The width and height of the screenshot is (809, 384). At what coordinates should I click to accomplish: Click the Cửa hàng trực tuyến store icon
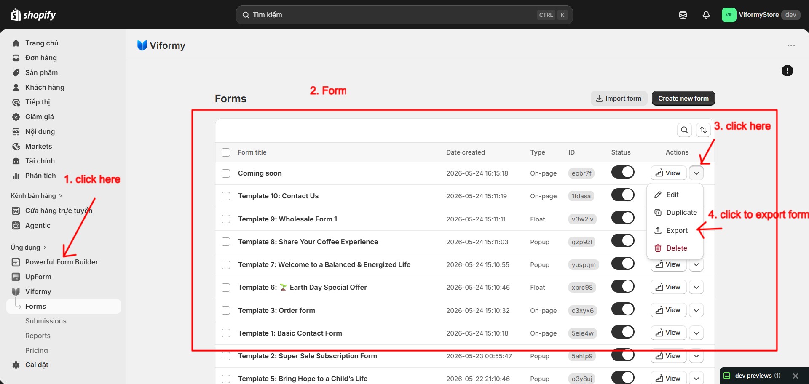pyautogui.click(x=16, y=211)
